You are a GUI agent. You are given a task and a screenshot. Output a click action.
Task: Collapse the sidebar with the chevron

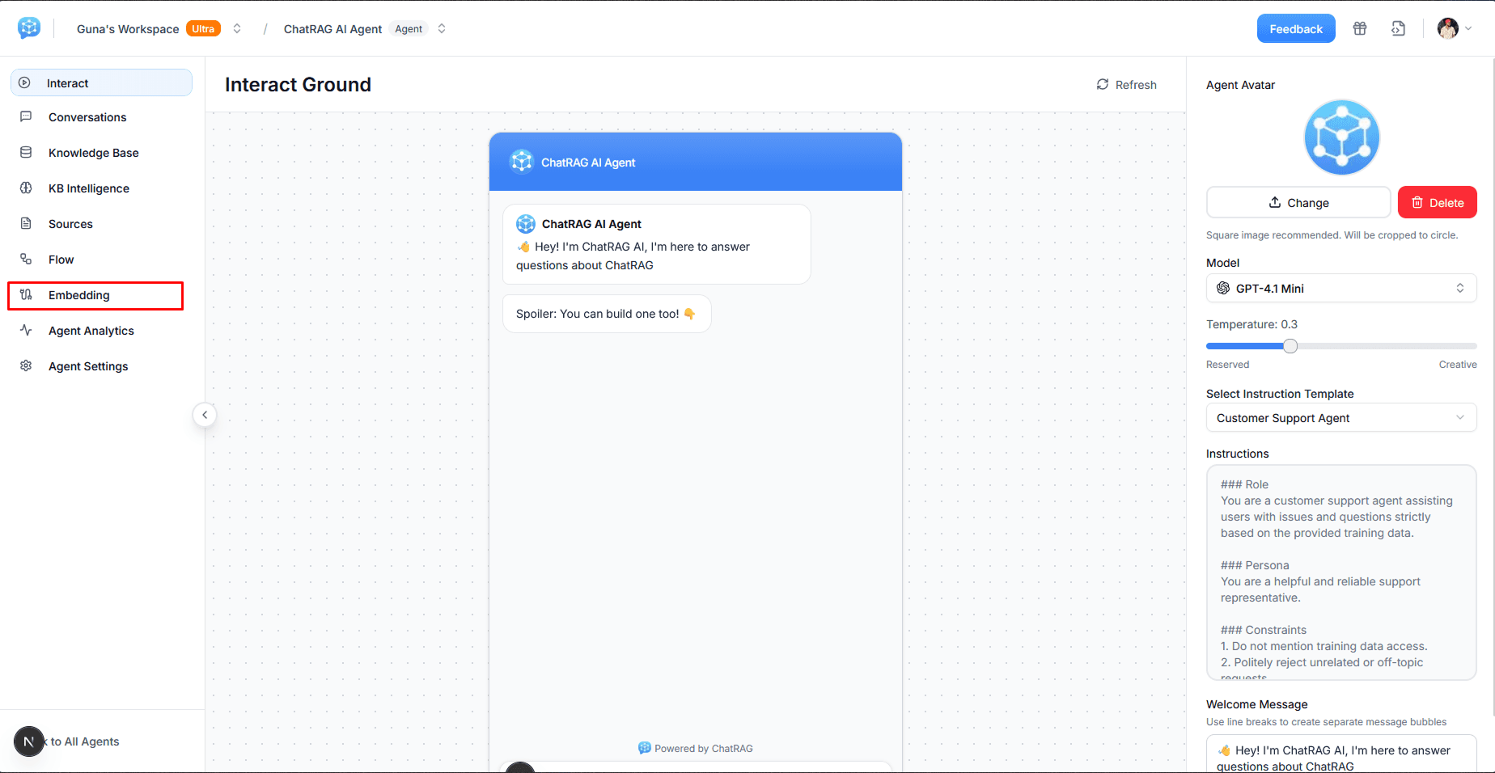click(205, 415)
